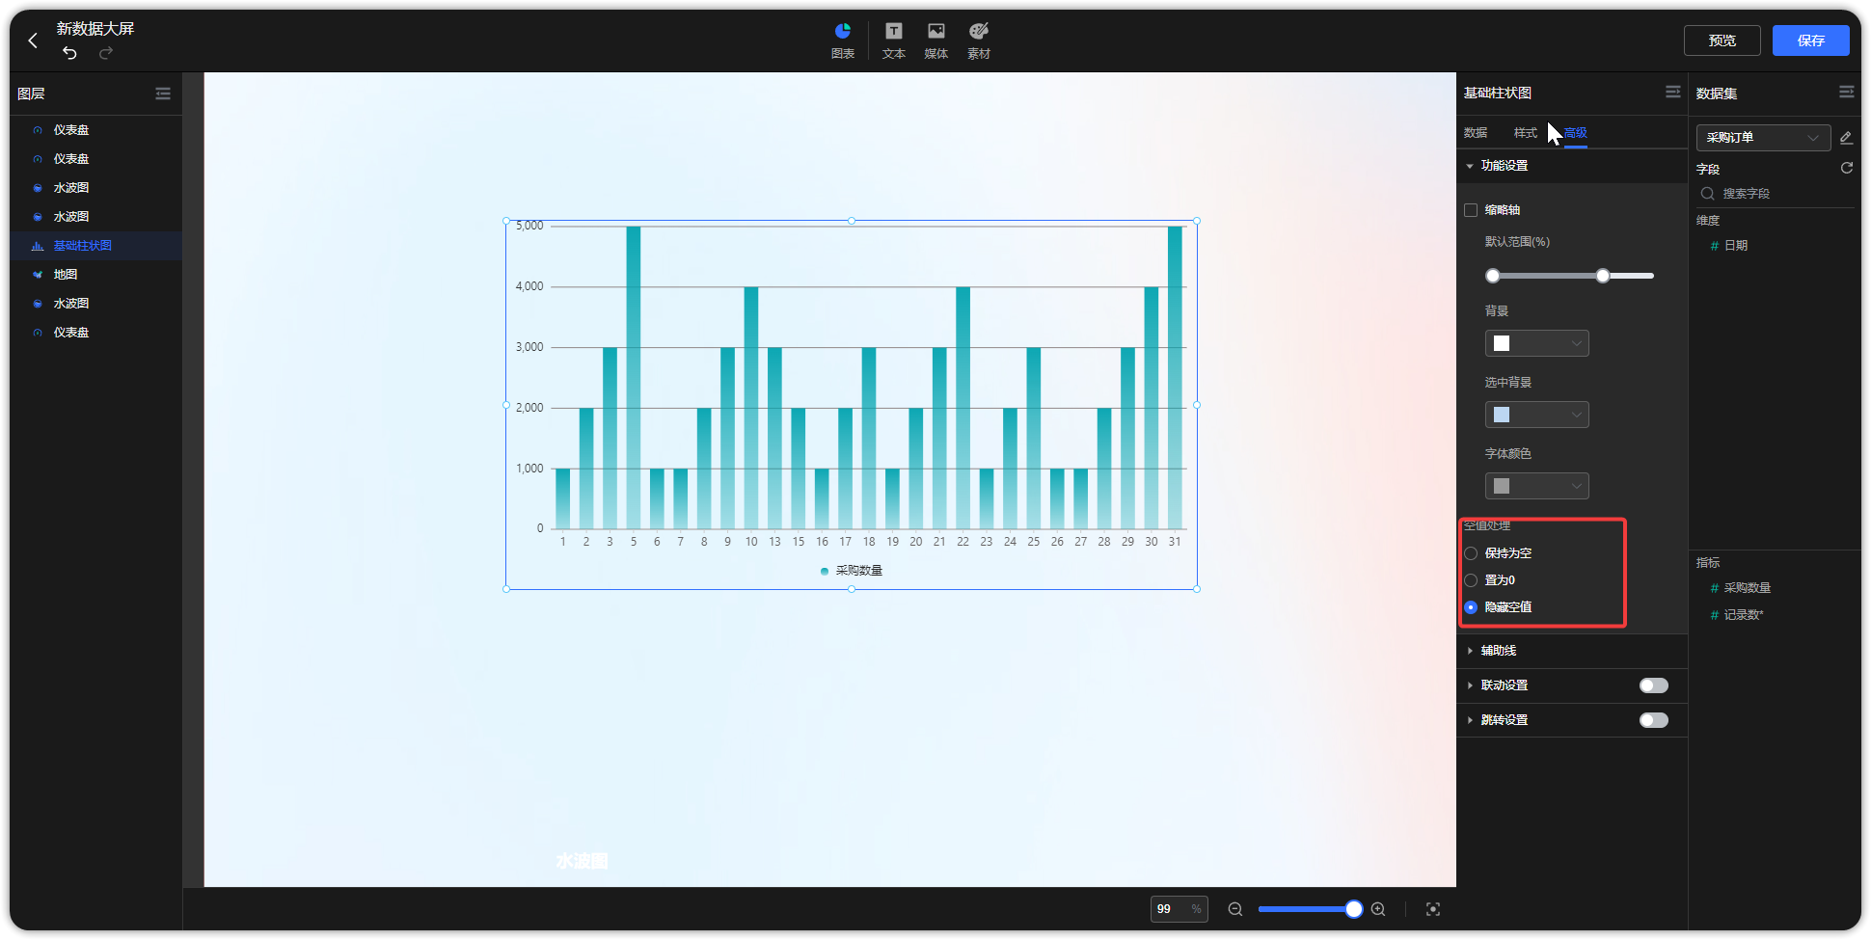Click the 采购数量 indicator field
Image resolution: width=1871 pixels, height=940 pixels.
pyautogui.click(x=1747, y=588)
